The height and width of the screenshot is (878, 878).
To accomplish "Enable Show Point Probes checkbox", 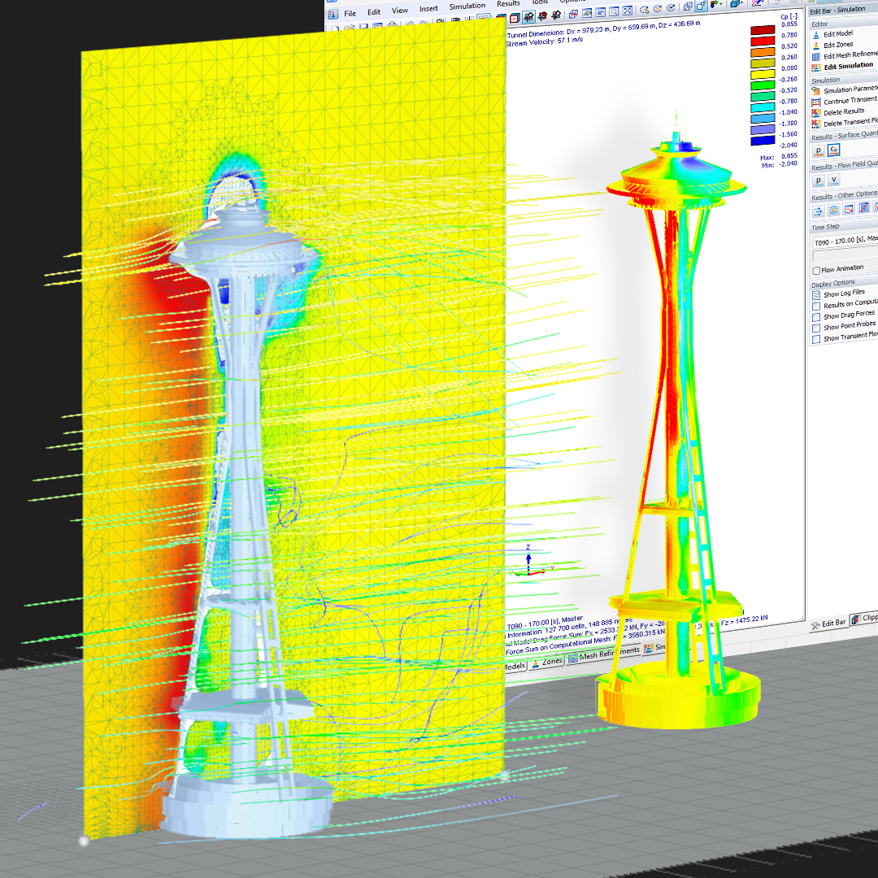I will click(x=816, y=328).
